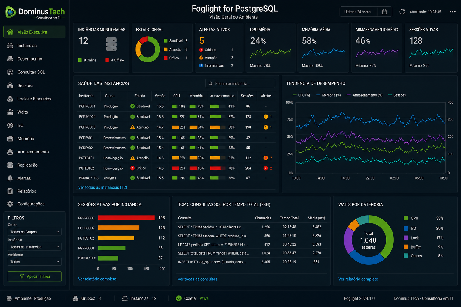The height and width of the screenshot is (307, 461).
Task: Click the blue Informativos alert icon
Action: coord(201,65)
